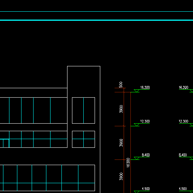Pick the right 8.400 elevation label
Screen dimensions: 193x193
point(183,155)
